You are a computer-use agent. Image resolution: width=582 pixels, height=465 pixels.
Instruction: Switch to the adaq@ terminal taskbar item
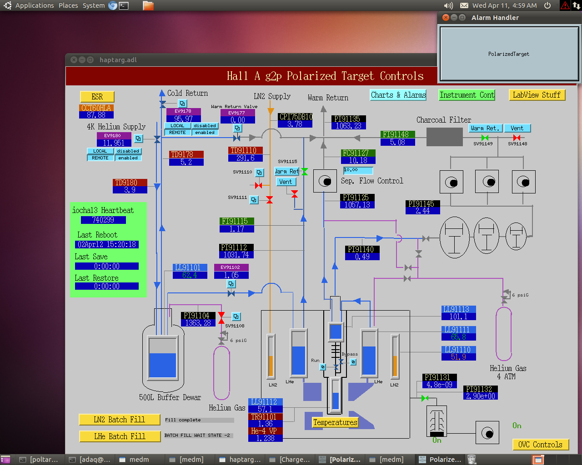[90, 460]
